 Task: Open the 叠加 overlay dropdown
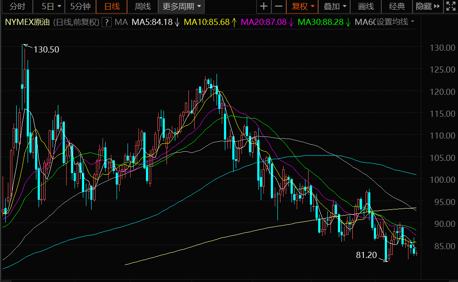[334, 7]
